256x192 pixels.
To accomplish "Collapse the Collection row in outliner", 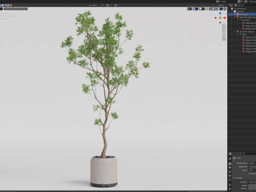I will point(232,11).
